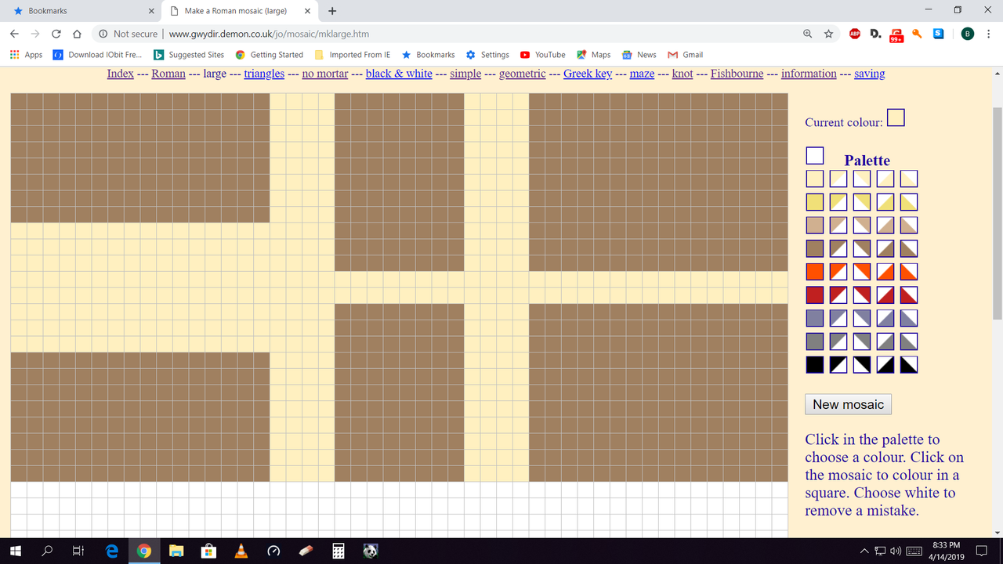This screenshot has width=1003, height=564.
Task: Open Chrome's three-dot menu
Action: (988, 34)
